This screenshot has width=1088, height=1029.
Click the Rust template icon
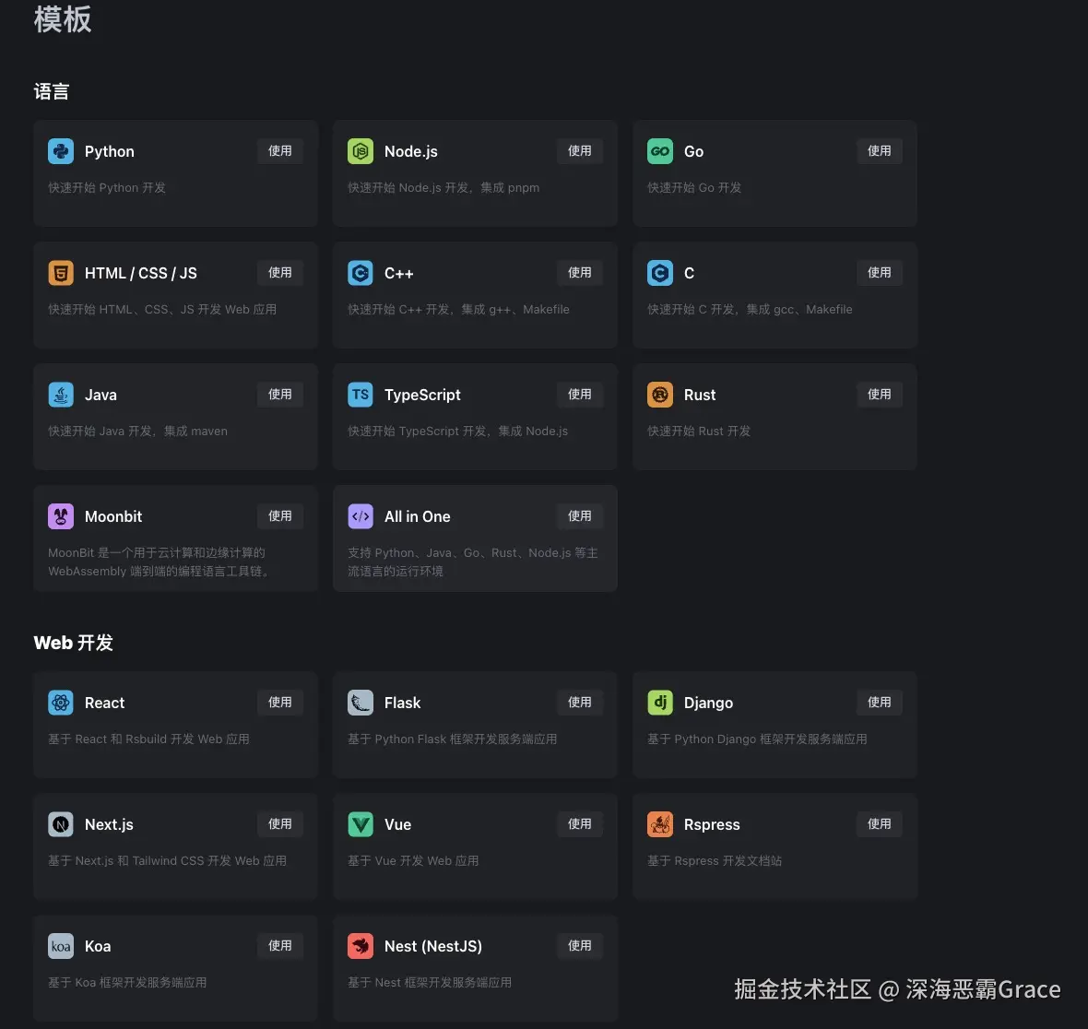pos(660,395)
